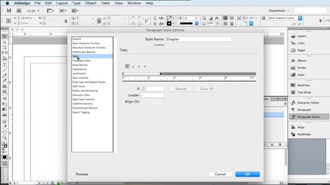Click the Repeat tab button
Image resolution: width=330 pixels, height=185 pixels.
(x=181, y=89)
